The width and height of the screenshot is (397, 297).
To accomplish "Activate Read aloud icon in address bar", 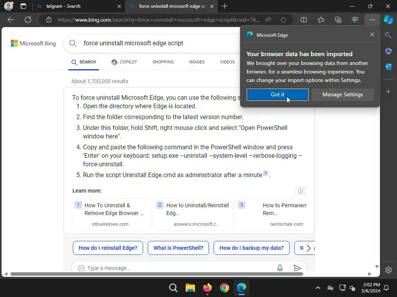I will pos(268,20).
